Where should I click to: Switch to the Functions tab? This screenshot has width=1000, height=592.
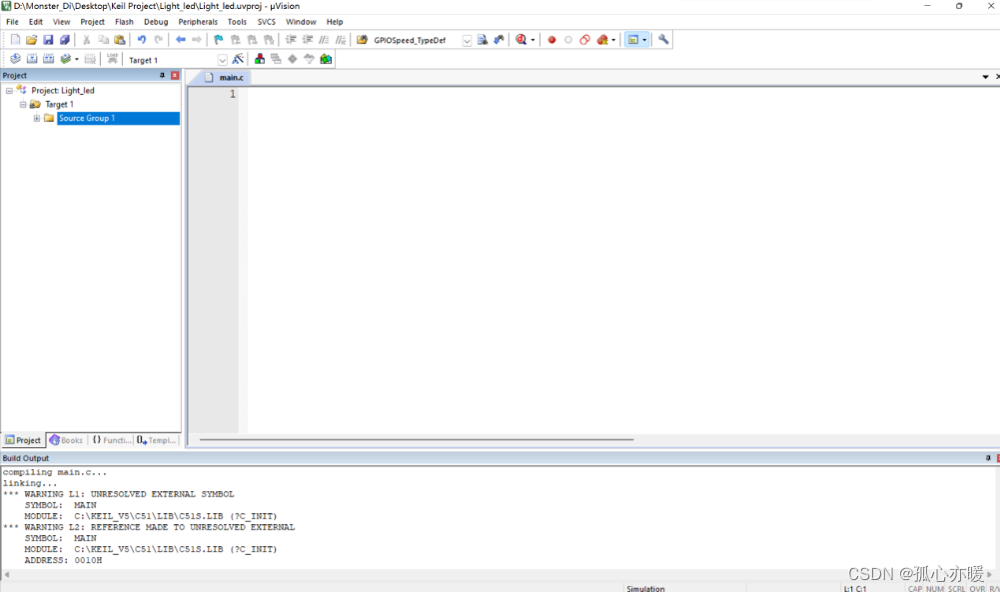point(111,440)
